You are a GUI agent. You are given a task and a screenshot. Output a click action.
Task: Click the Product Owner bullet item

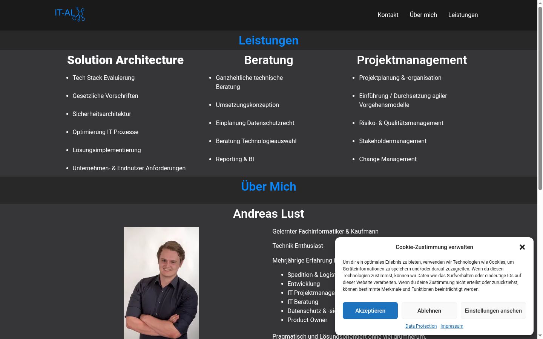(x=307, y=320)
